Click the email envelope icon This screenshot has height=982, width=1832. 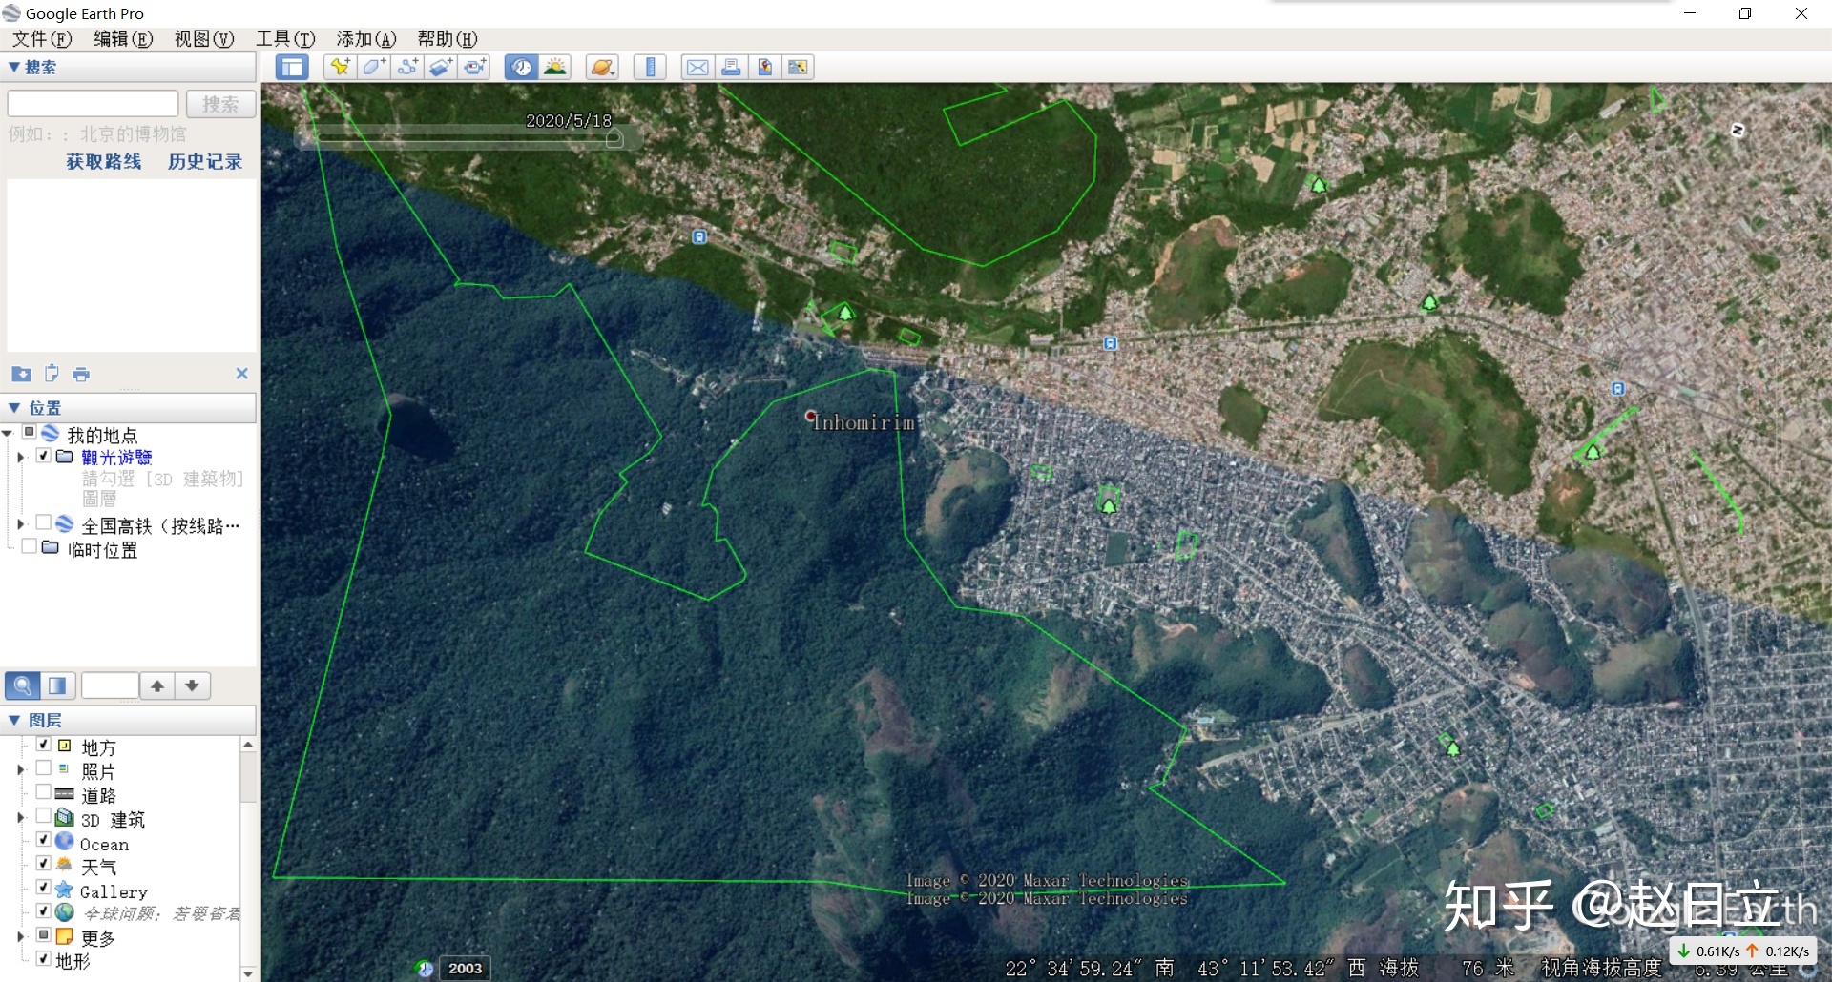pyautogui.click(x=697, y=67)
